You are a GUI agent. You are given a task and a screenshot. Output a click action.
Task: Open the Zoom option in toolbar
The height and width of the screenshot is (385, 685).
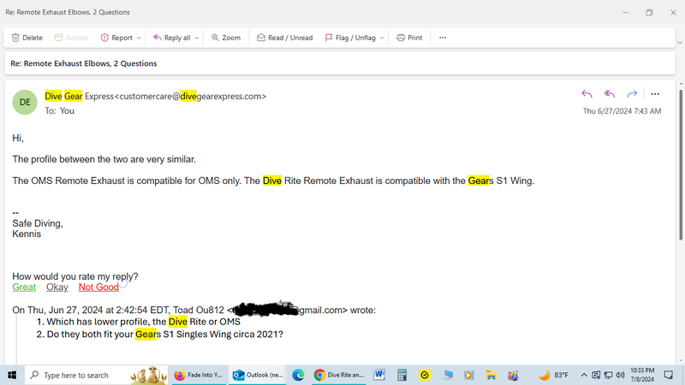tap(226, 38)
